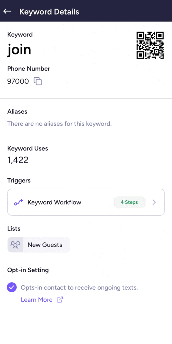This screenshot has height=344, width=172.
Task: Click the New Guests people icon
Action: [15, 245]
